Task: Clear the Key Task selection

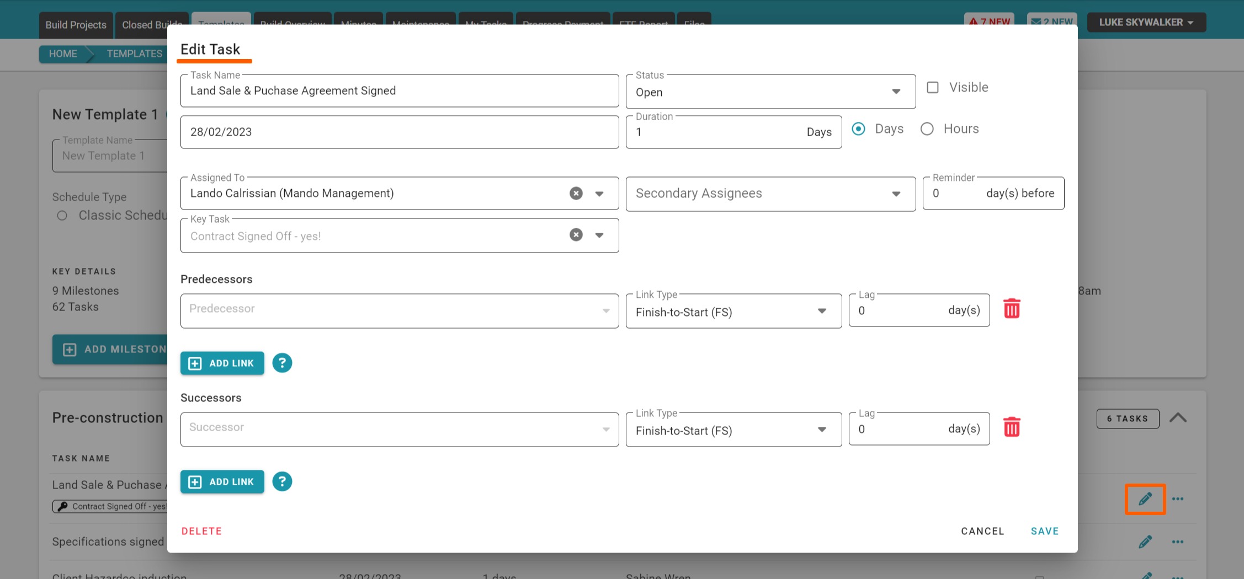Action: coord(576,235)
